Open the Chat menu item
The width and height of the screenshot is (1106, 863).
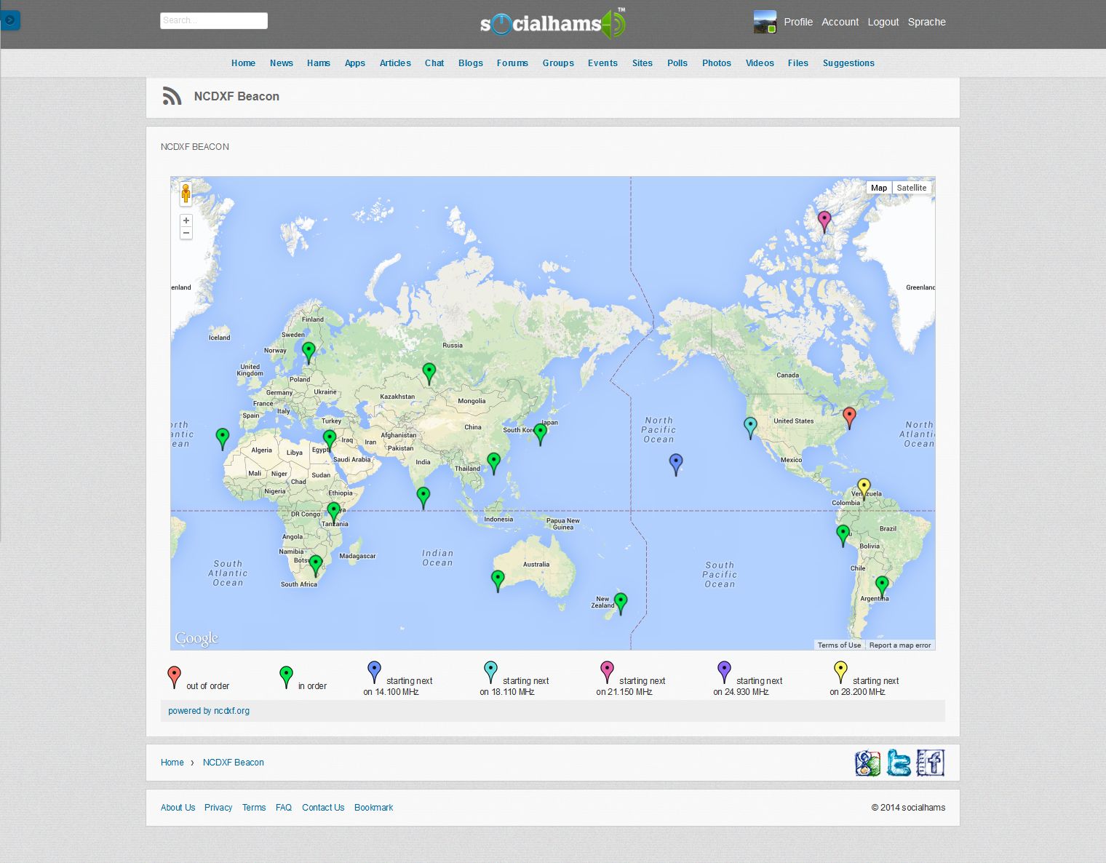[434, 63]
